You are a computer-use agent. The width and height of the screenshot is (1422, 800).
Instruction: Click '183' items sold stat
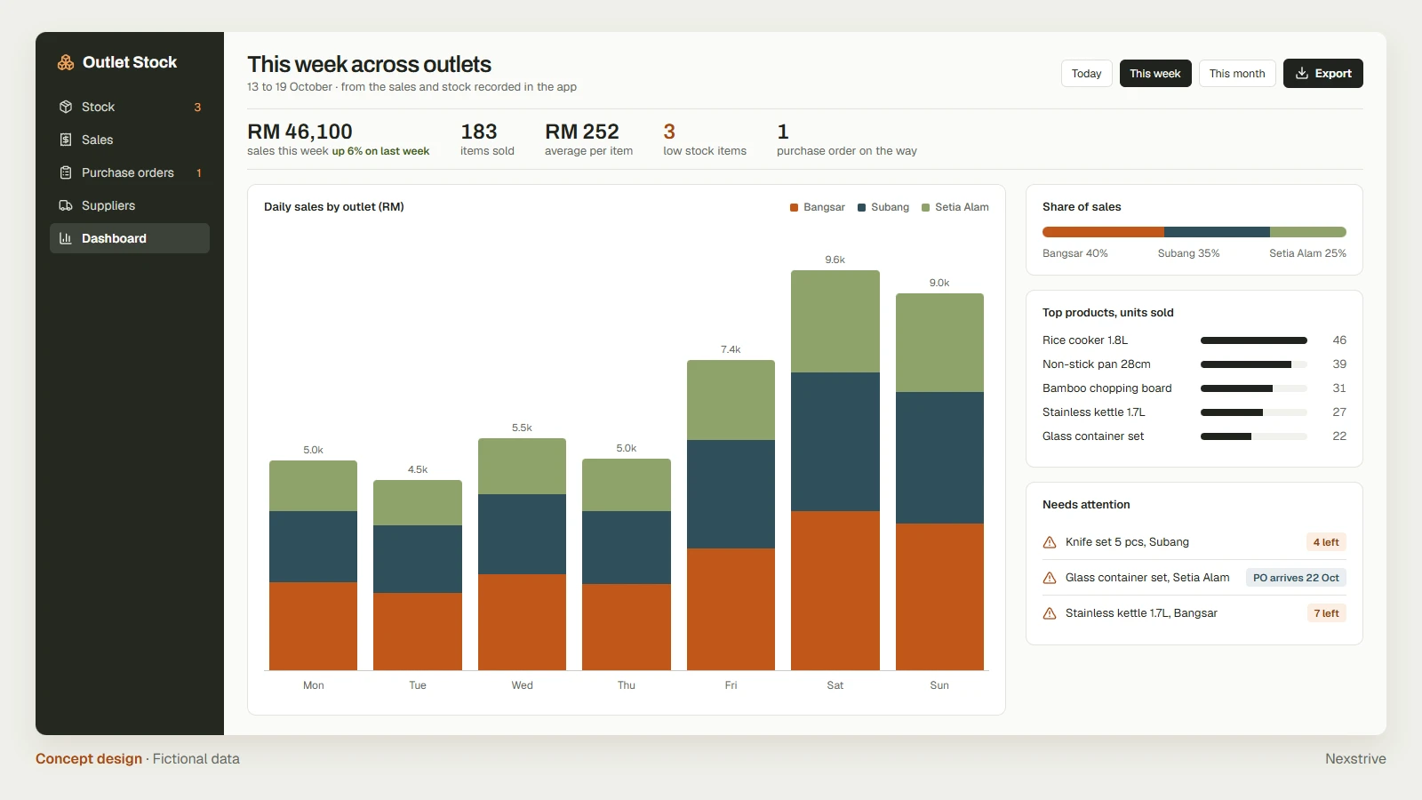pos(479,132)
